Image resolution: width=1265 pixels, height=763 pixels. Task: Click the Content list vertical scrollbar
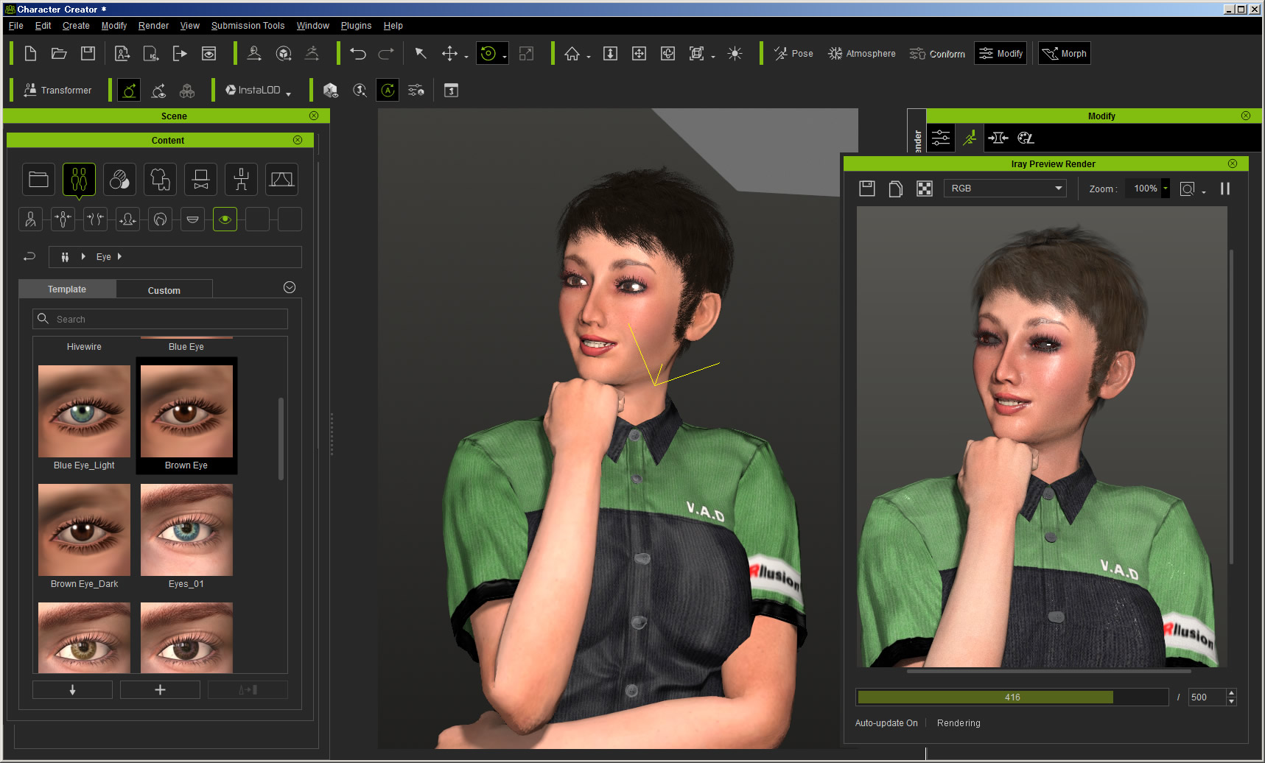(281, 438)
